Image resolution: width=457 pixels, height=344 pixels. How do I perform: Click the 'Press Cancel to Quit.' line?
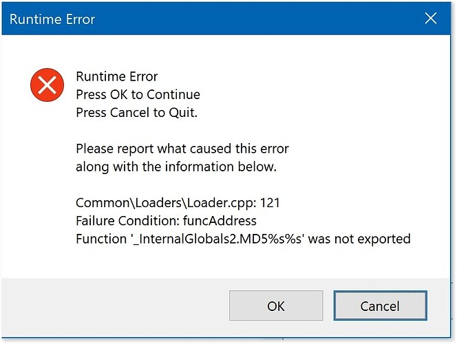coord(136,113)
